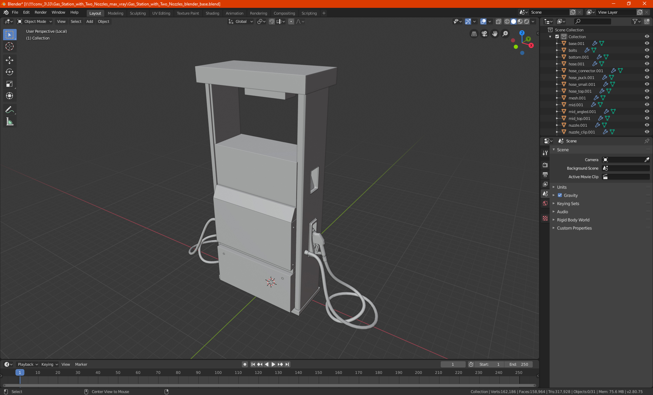Viewport: 653px width, 395px height.
Task: Activate the Transform tool
Action: point(10,96)
